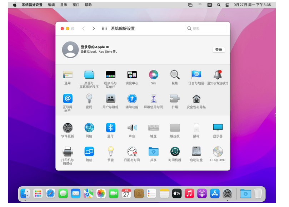
Task: Open 网络 (Network) preferences
Action: (89, 128)
